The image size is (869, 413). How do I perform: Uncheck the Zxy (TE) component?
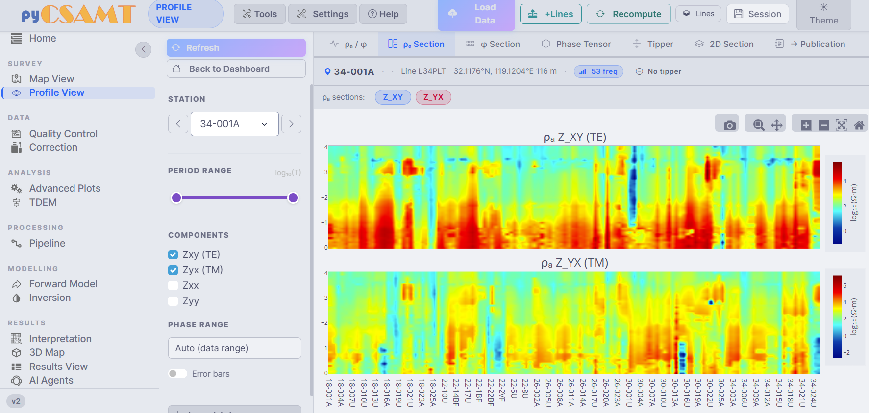click(173, 254)
